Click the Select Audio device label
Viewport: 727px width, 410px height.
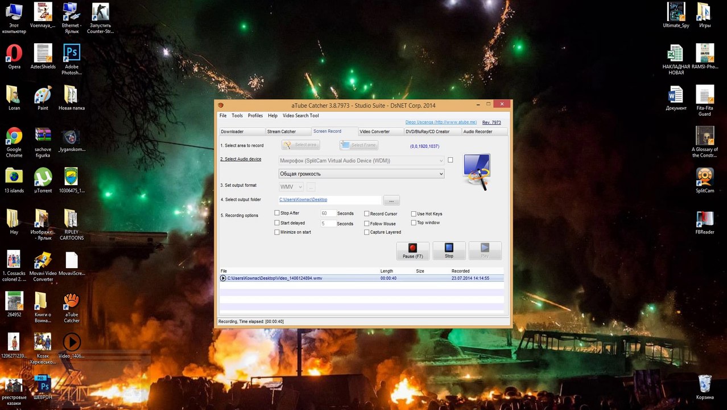(241, 159)
